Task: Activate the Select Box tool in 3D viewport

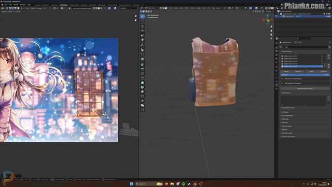Action: click(x=142, y=16)
